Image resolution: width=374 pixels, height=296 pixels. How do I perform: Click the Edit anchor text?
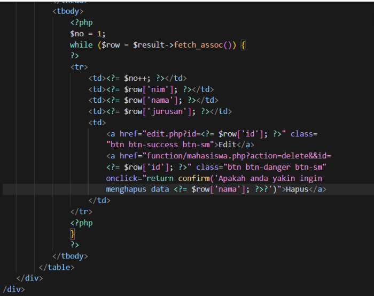pyautogui.click(x=228, y=145)
